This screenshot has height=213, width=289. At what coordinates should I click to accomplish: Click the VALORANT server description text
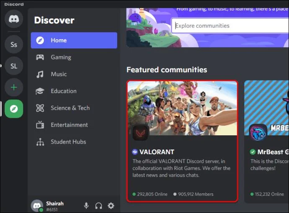point(181,168)
